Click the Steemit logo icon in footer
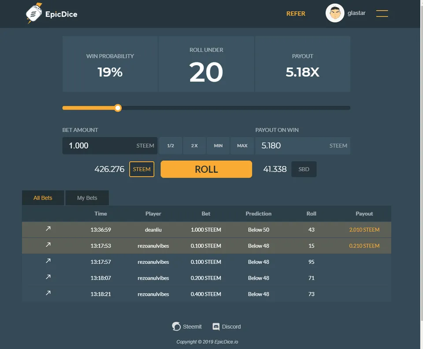Image resolution: width=423 pixels, height=349 pixels. pyautogui.click(x=176, y=327)
